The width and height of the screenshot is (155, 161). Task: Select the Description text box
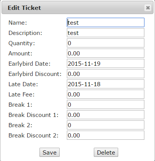point(106,33)
